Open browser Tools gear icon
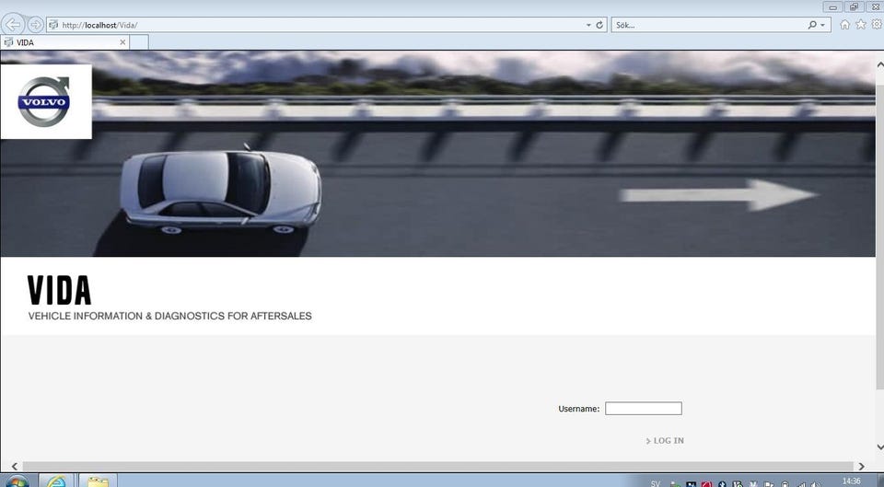The height and width of the screenshot is (487, 884). pos(876,24)
